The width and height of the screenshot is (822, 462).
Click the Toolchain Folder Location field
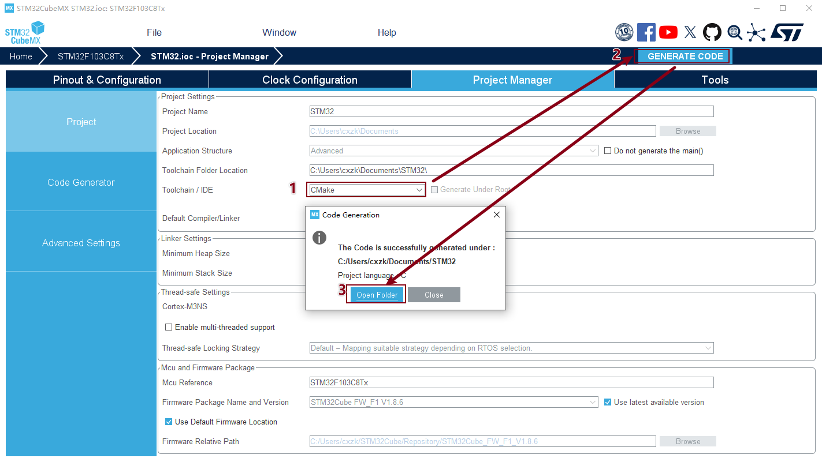(511, 170)
